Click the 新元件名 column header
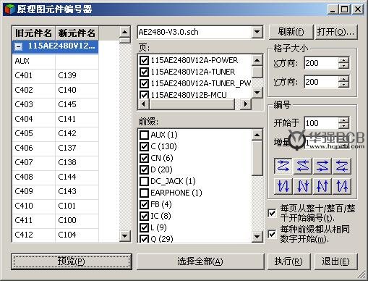The image size is (368, 281). (77, 33)
